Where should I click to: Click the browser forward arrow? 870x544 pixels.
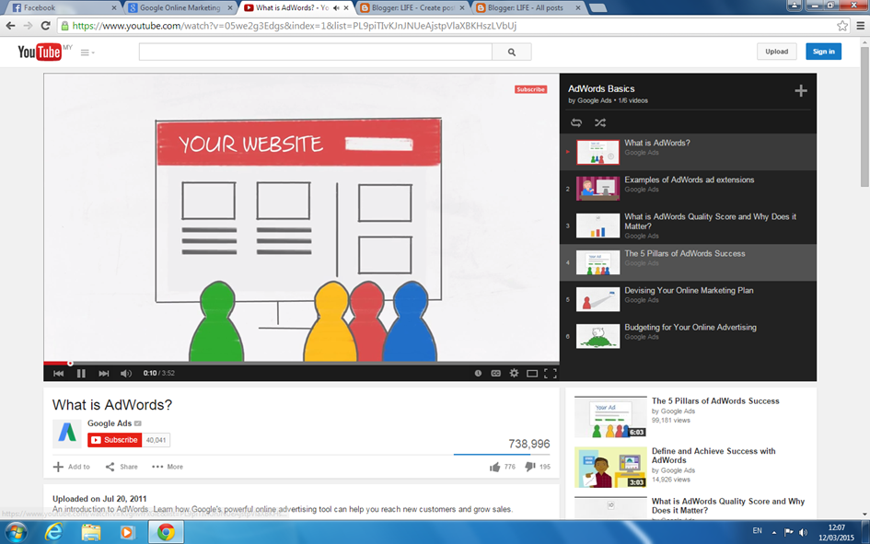(x=28, y=26)
